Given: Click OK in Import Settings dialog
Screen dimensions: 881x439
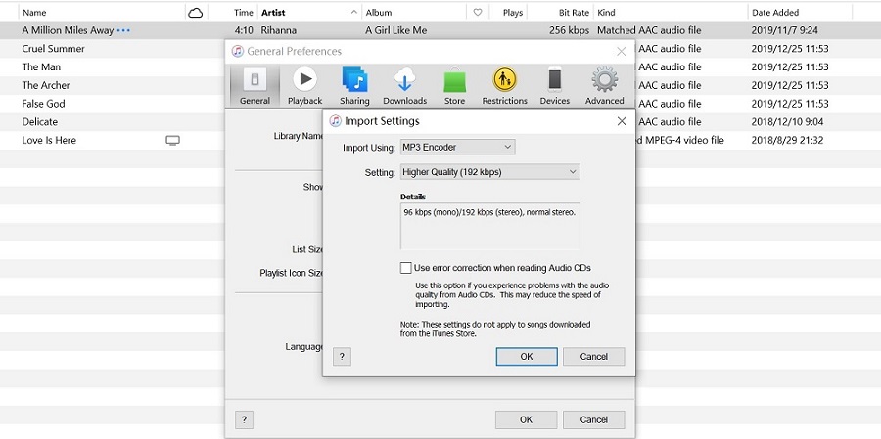Looking at the screenshot, I should [526, 356].
